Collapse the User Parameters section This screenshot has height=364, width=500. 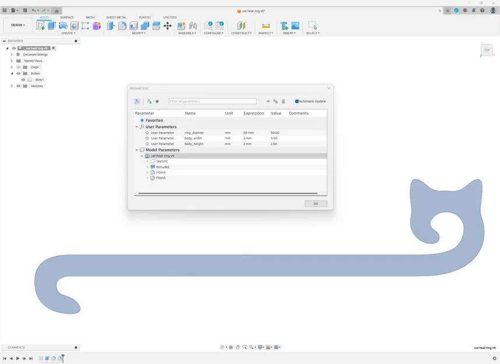point(137,126)
